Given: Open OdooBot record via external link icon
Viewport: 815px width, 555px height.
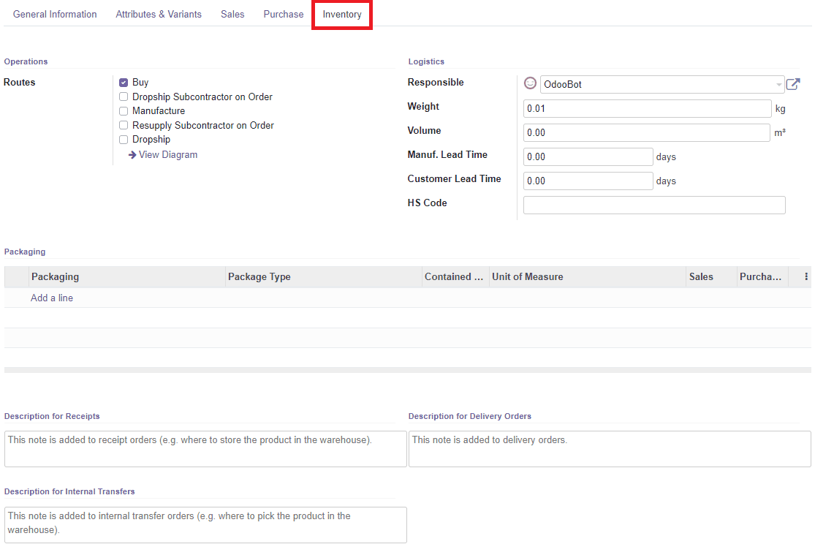Looking at the screenshot, I should click(793, 83).
